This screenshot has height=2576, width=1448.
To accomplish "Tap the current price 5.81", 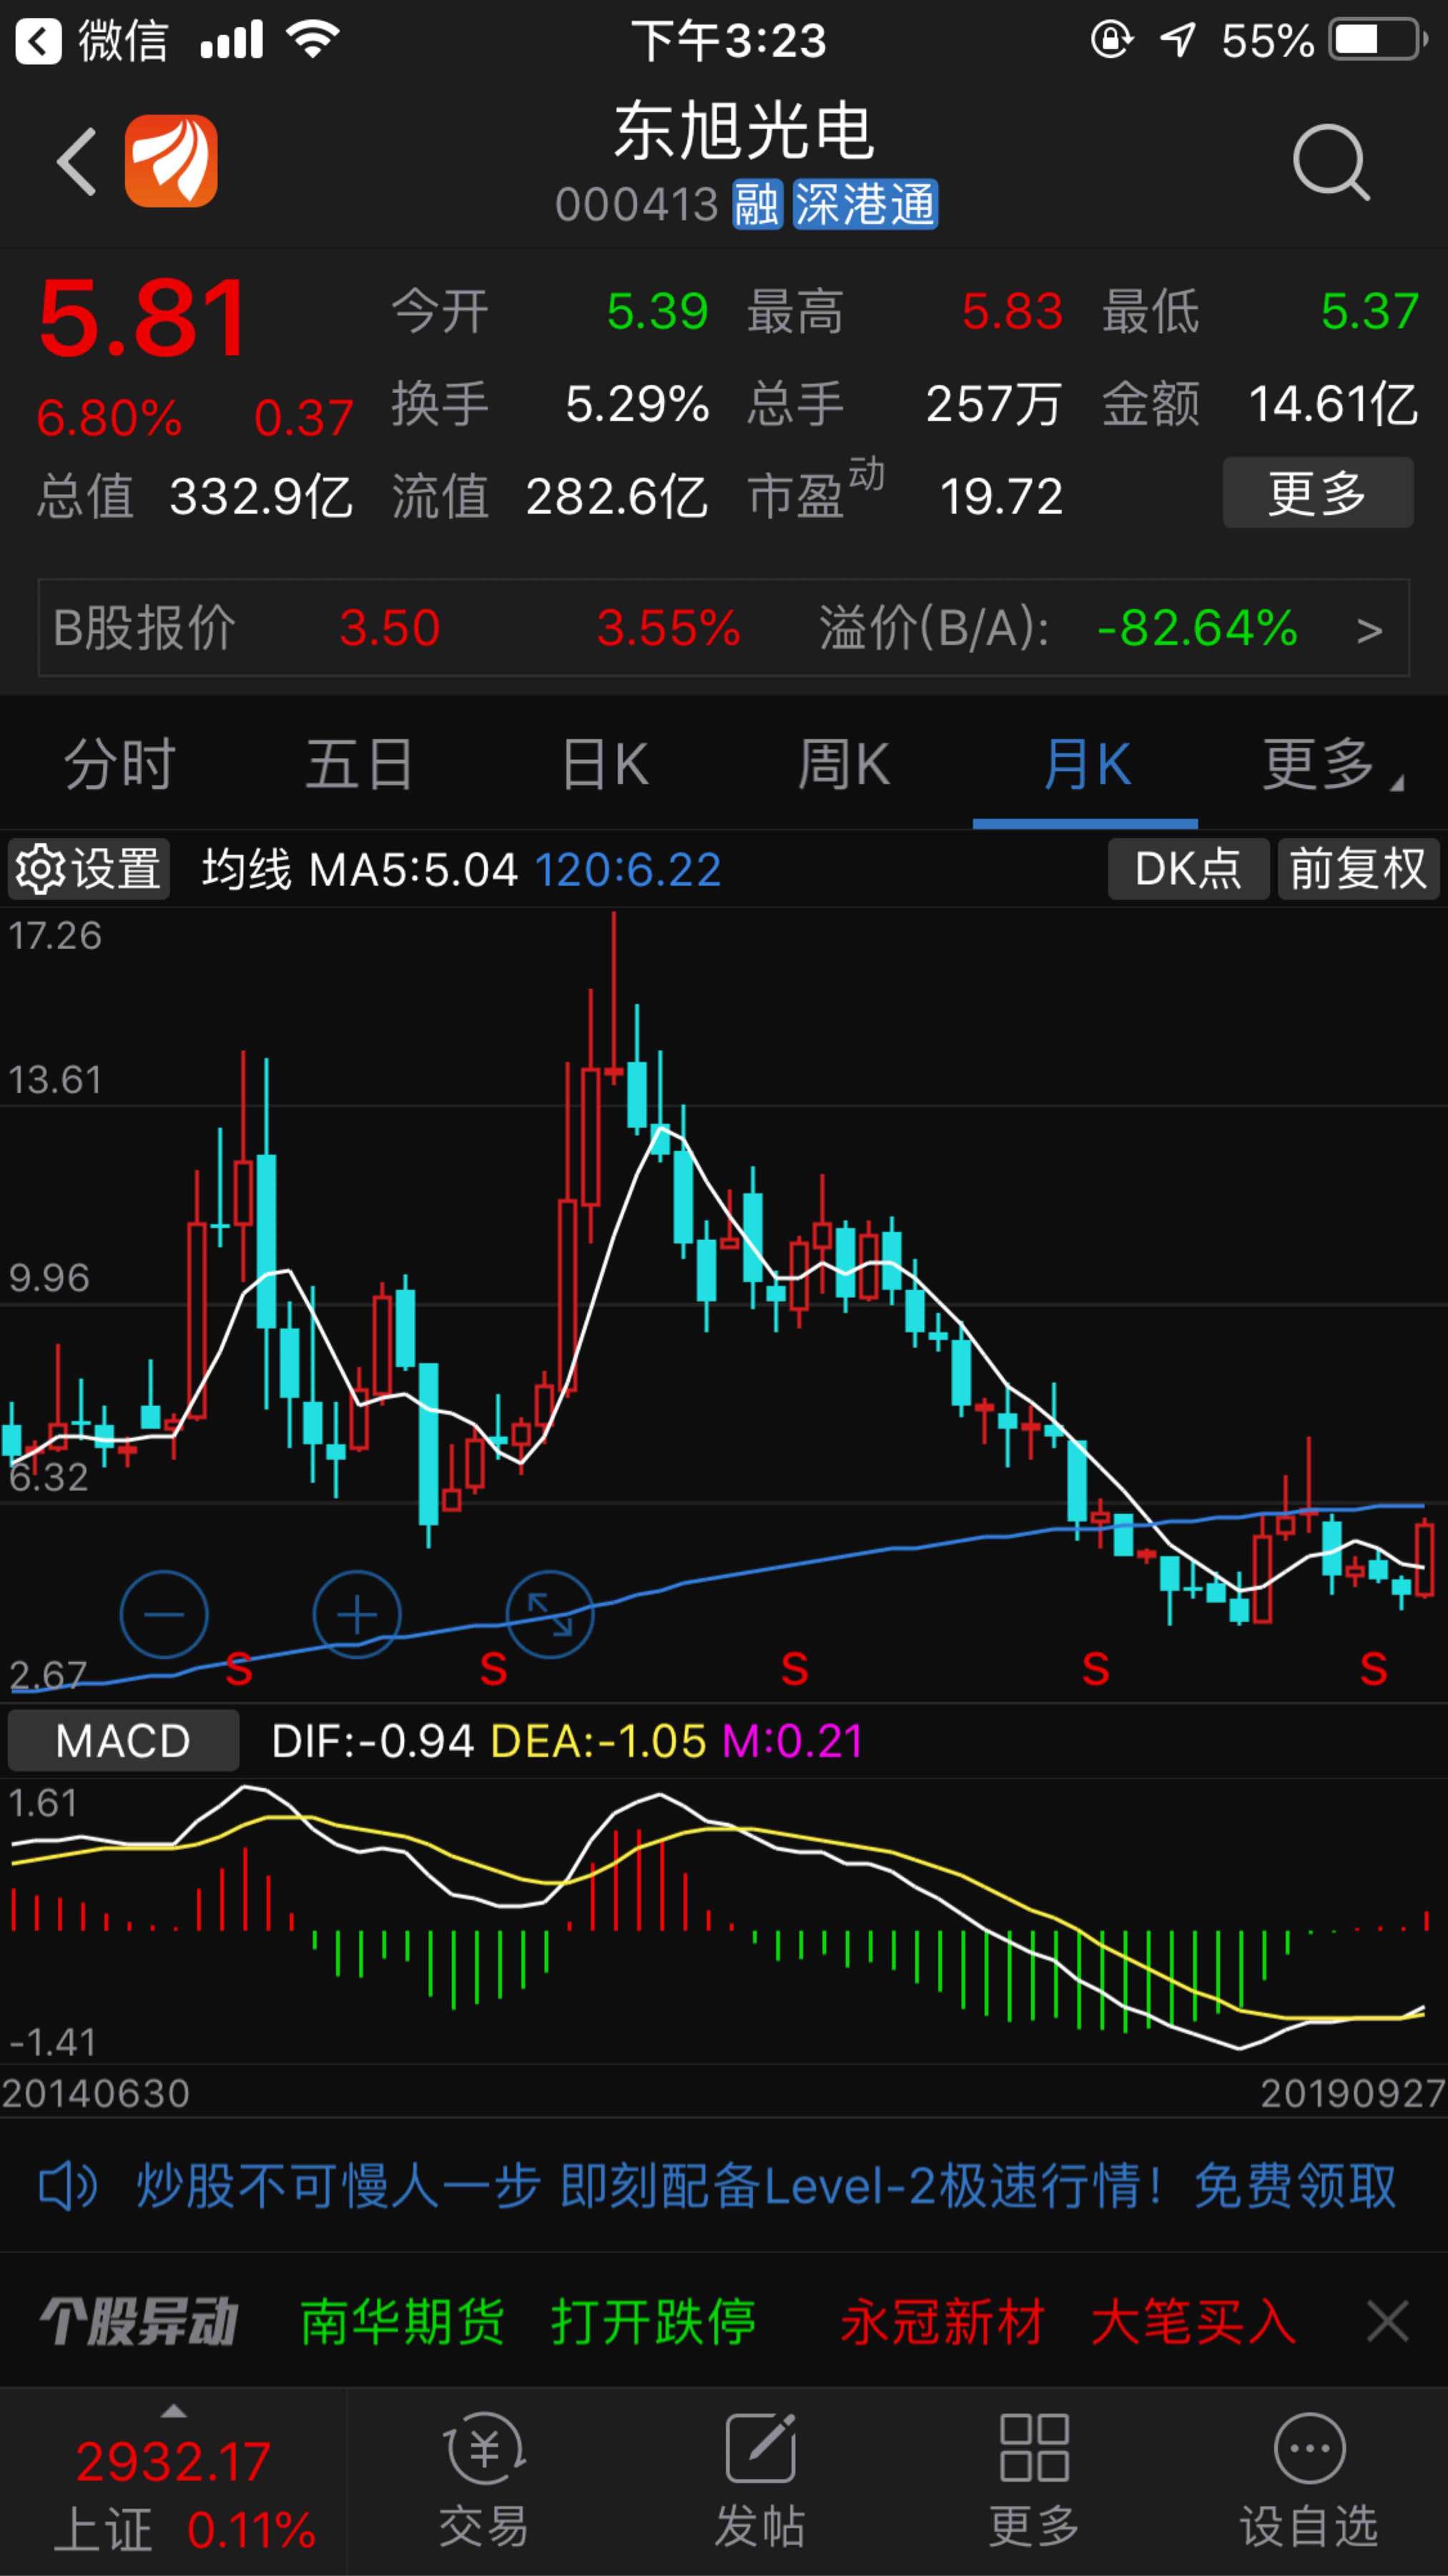I will click(x=142, y=318).
